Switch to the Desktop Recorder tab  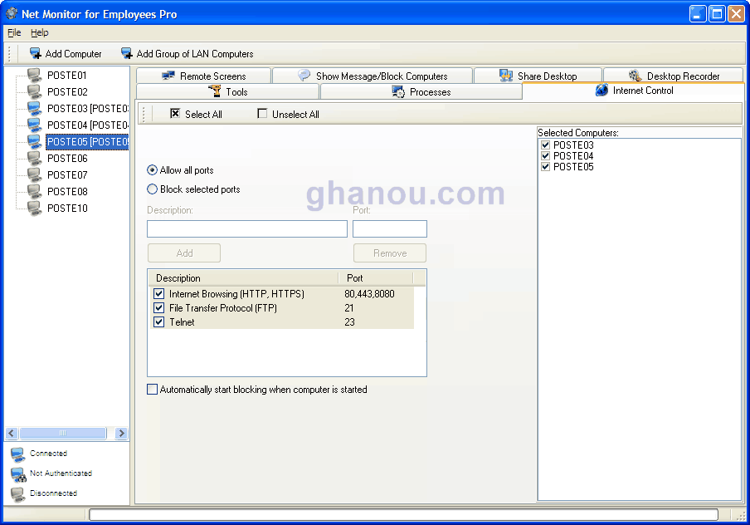click(x=674, y=76)
